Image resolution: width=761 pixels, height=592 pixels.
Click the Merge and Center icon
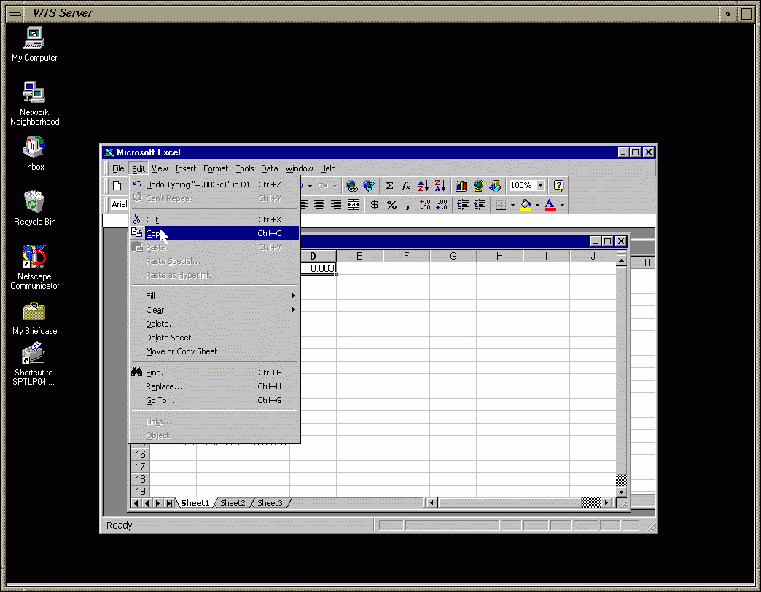pyautogui.click(x=354, y=205)
